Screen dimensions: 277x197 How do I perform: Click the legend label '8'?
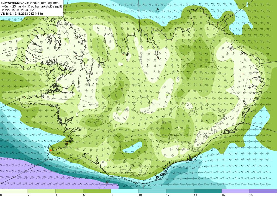(112, 195)
